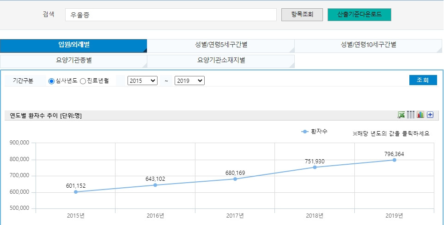
Task: Open the start year 2015 dropdown
Action: [x=142, y=81]
